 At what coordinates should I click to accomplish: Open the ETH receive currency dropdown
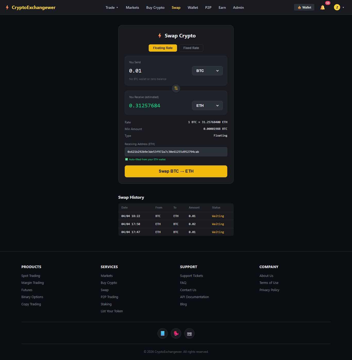pos(207,106)
